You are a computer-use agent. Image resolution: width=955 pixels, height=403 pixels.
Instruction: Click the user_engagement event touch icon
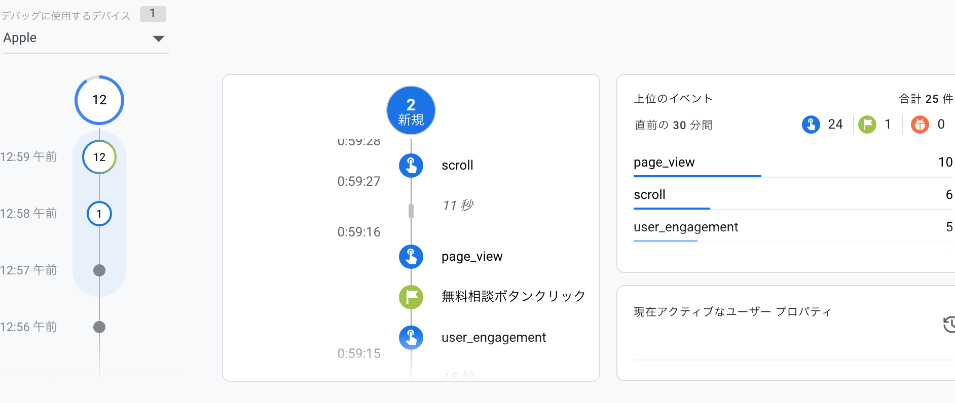pos(411,338)
